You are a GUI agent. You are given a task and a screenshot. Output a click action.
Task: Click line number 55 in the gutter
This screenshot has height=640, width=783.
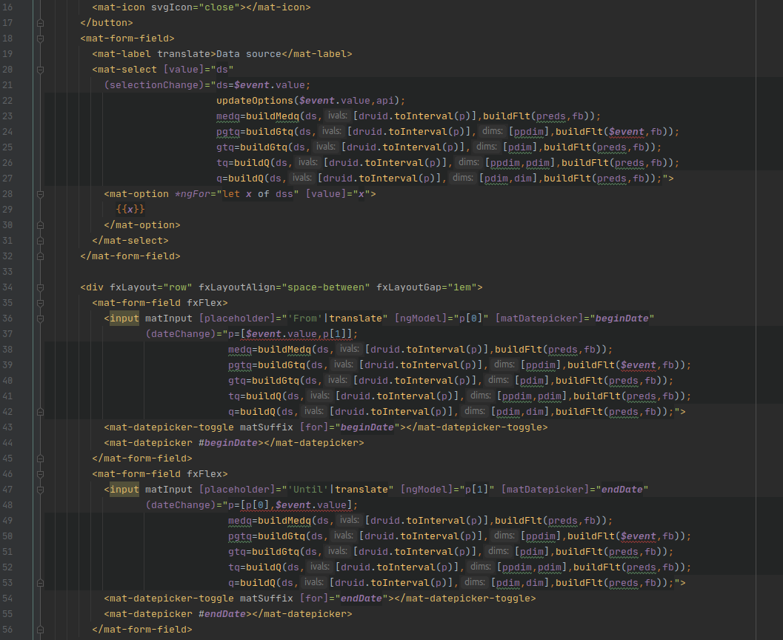click(7, 614)
